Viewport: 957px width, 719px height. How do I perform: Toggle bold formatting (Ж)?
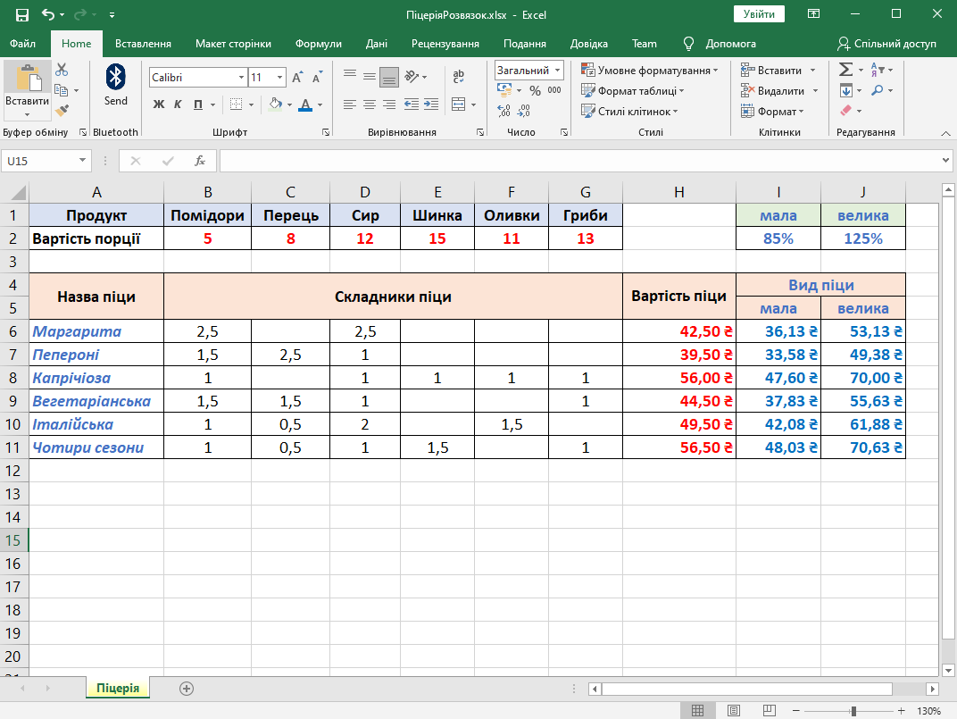click(159, 105)
